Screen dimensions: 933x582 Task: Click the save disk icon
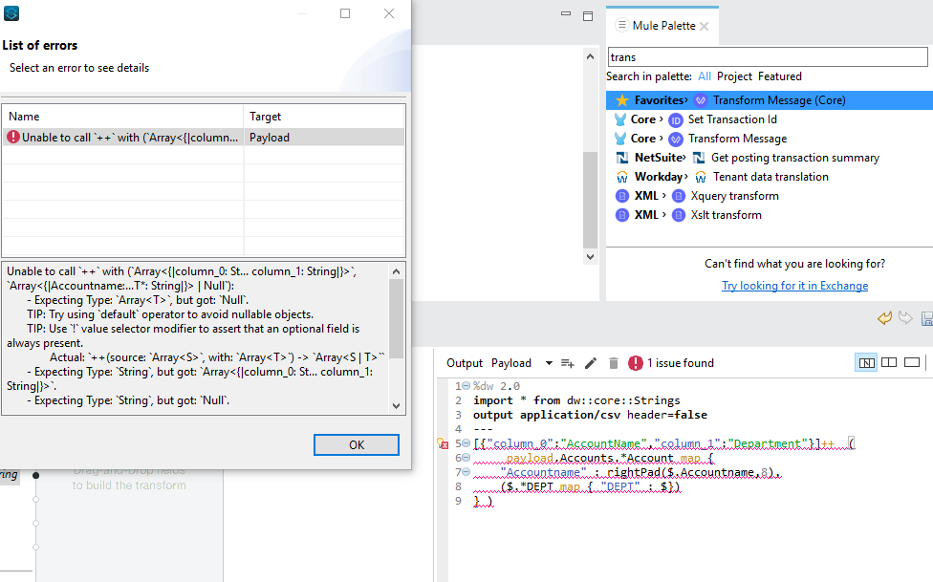tap(926, 318)
